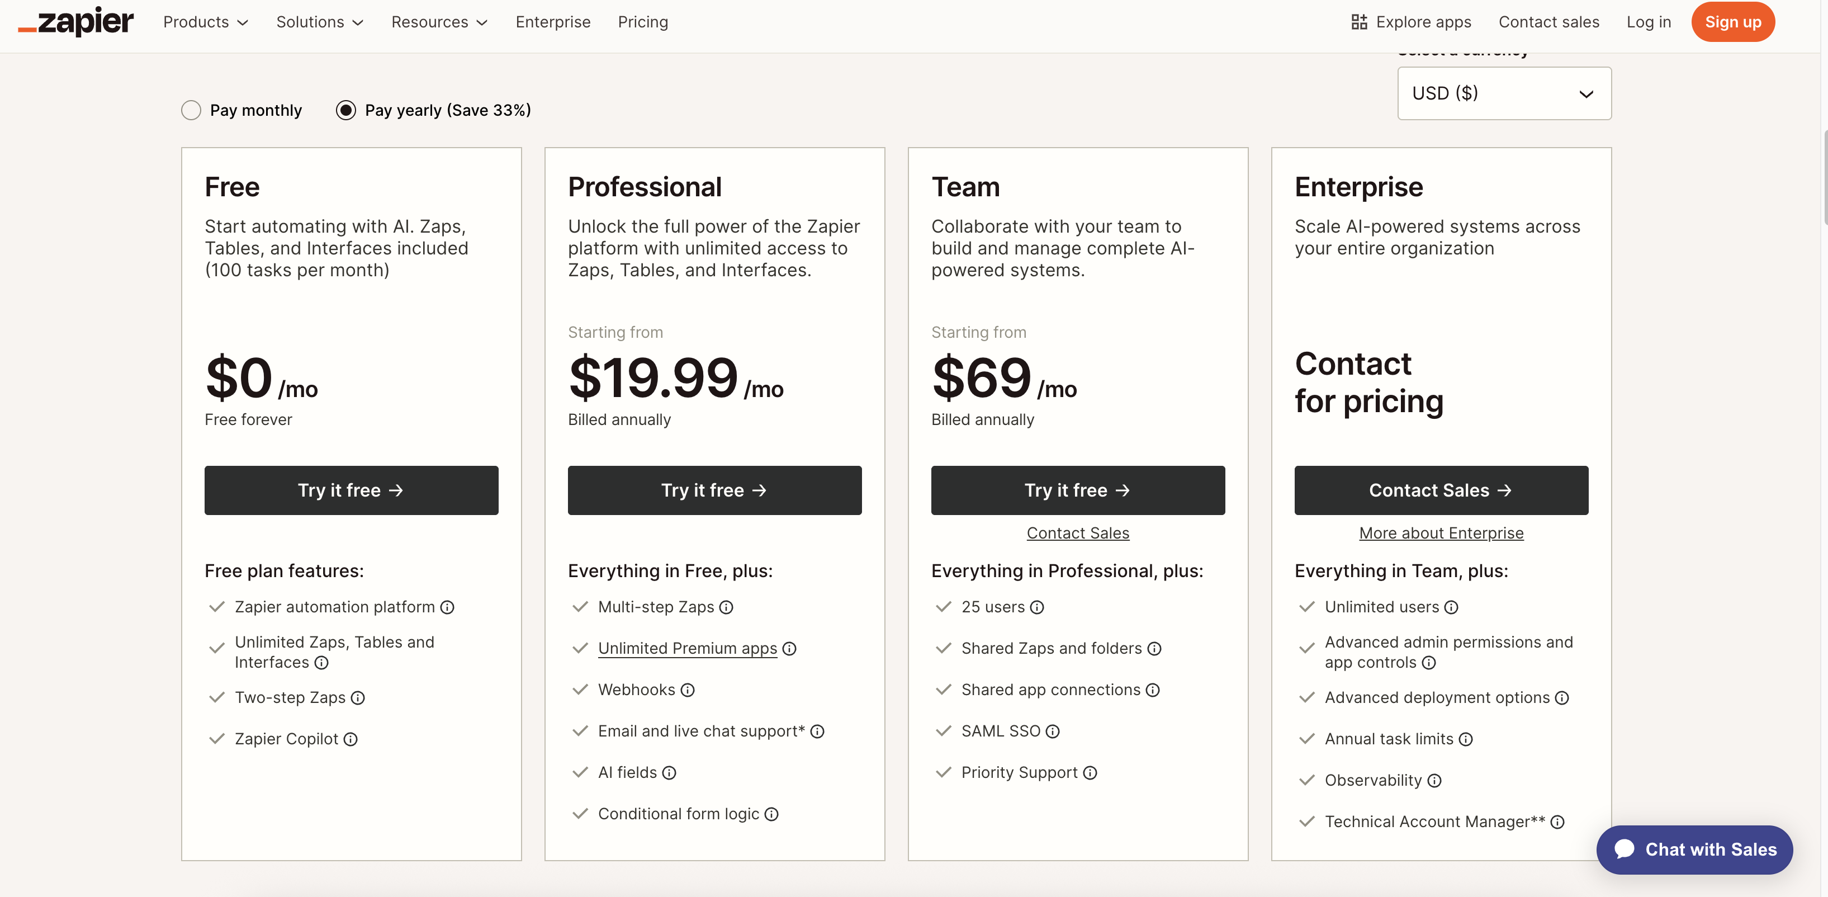Image resolution: width=1828 pixels, height=897 pixels.
Task: Click the Team plan title
Action: coord(965,187)
